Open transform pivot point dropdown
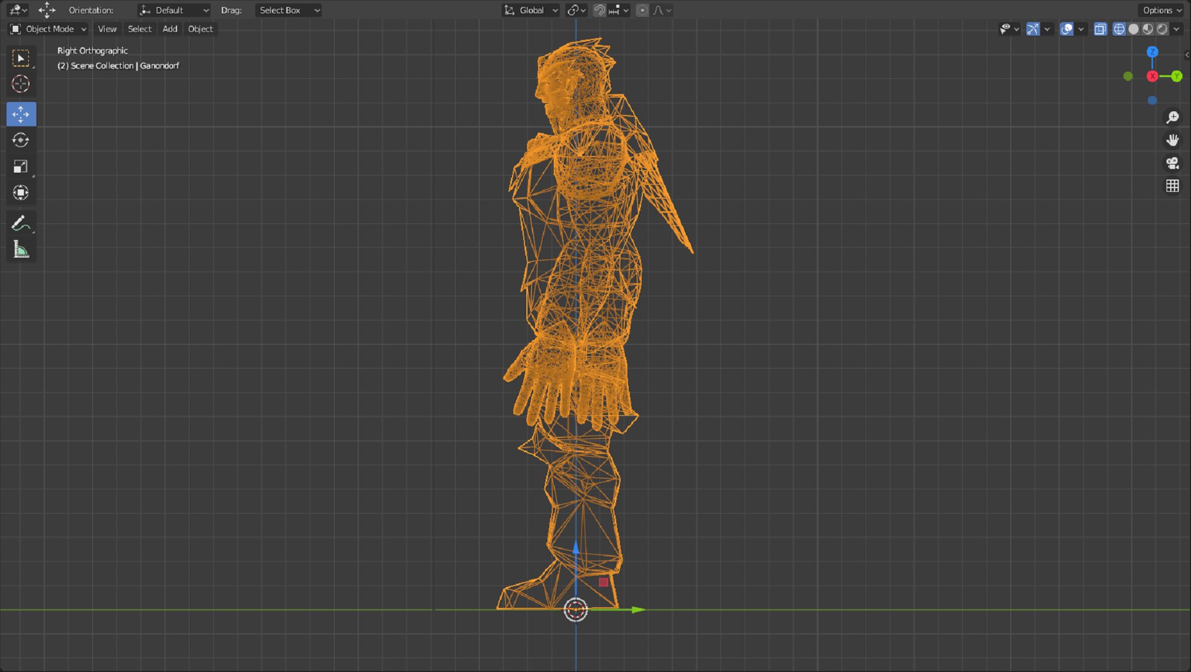The image size is (1191, 672). [577, 10]
